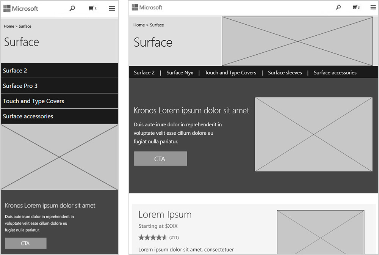
Task: Click the (211) review count
Action: [174, 237]
